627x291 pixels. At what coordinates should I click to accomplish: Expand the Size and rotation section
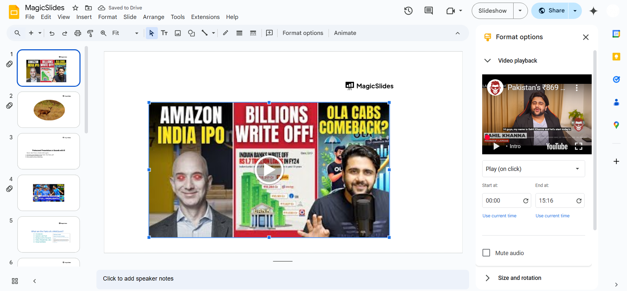(x=519, y=278)
